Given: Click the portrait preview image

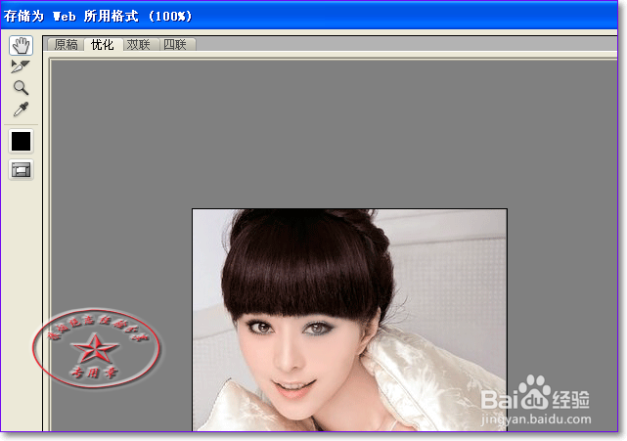Looking at the screenshot, I should tap(349, 320).
